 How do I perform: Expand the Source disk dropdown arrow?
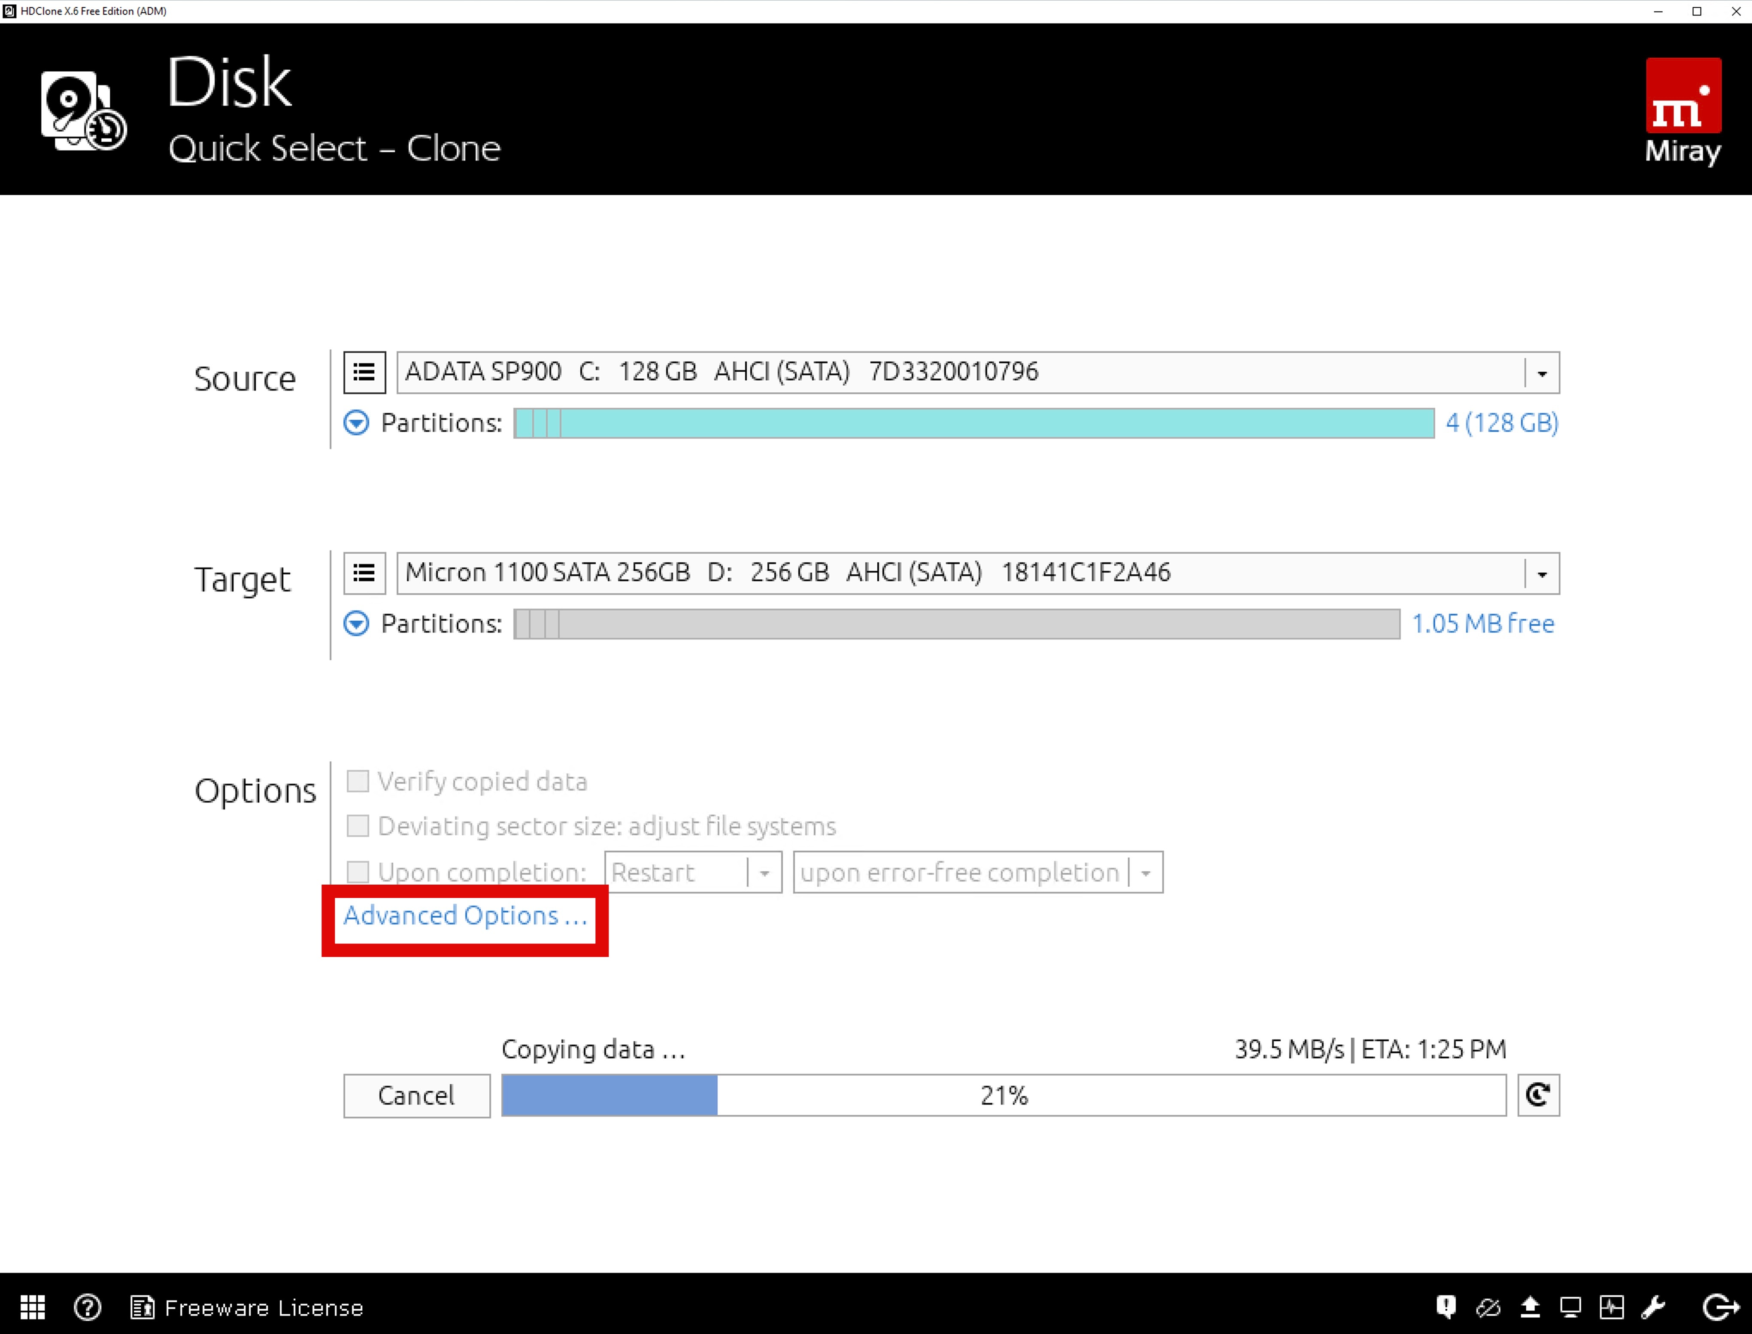[x=1542, y=373]
